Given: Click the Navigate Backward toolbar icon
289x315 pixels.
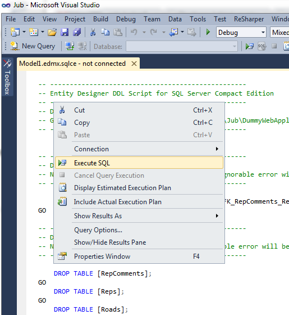Looking at the screenshot, I should coord(173,32).
